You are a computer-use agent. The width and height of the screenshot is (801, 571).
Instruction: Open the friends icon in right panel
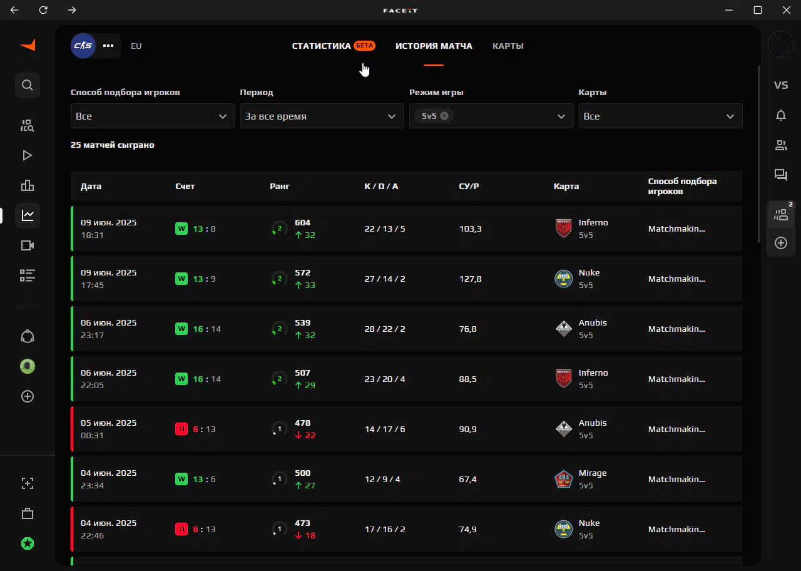point(781,145)
